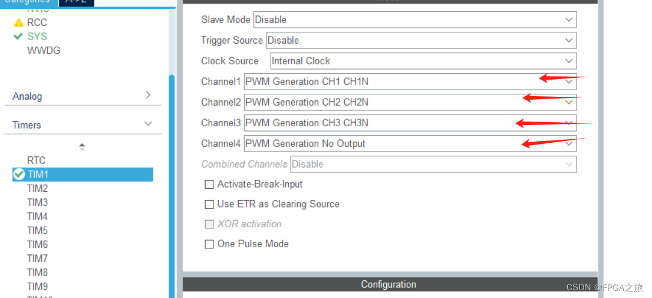Select TIM5 in the Timers list

(37, 231)
